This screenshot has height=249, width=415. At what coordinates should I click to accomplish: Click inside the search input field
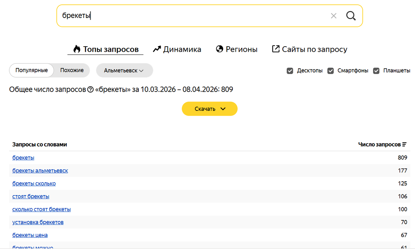[x=173, y=16]
